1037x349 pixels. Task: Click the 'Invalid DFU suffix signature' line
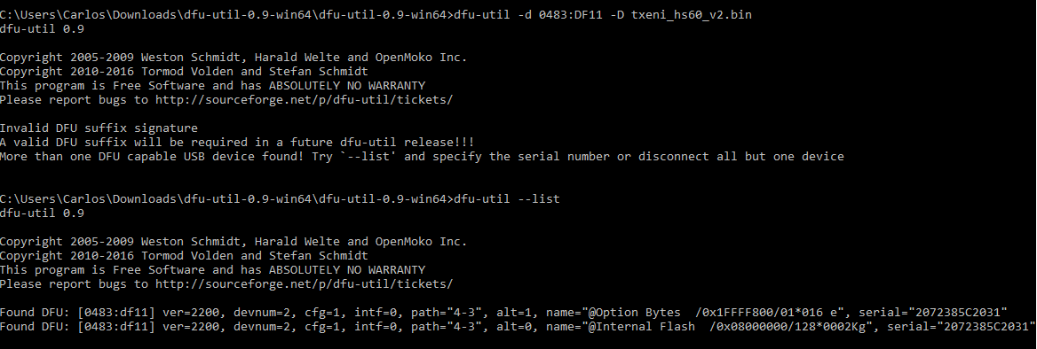point(99,128)
